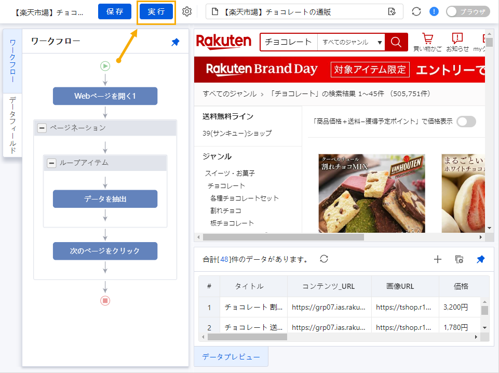The width and height of the screenshot is (499, 373).
Task: Open the 割れチョコMIX product image
Action: (x=372, y=193)
